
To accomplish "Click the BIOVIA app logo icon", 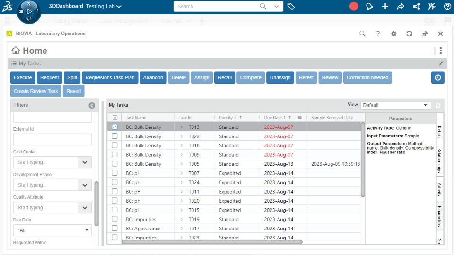I will (x=9, y=34).
